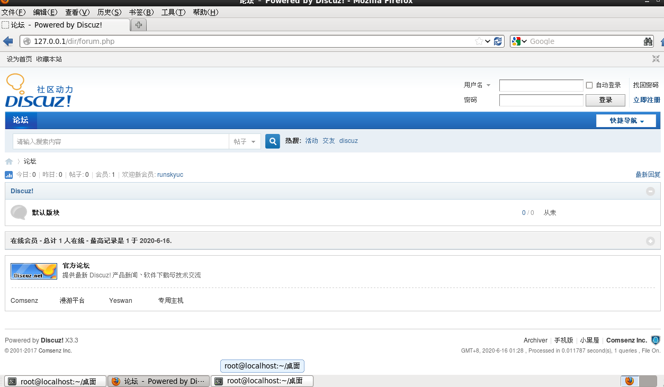Open the 历史 menu

109,12
